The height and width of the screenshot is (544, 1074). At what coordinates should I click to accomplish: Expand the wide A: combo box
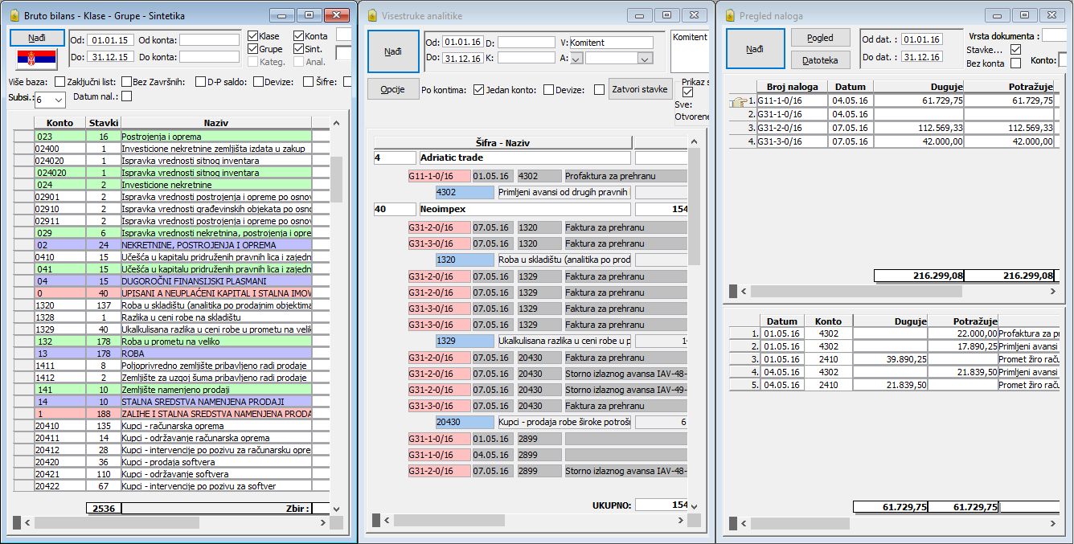(645, 58)
